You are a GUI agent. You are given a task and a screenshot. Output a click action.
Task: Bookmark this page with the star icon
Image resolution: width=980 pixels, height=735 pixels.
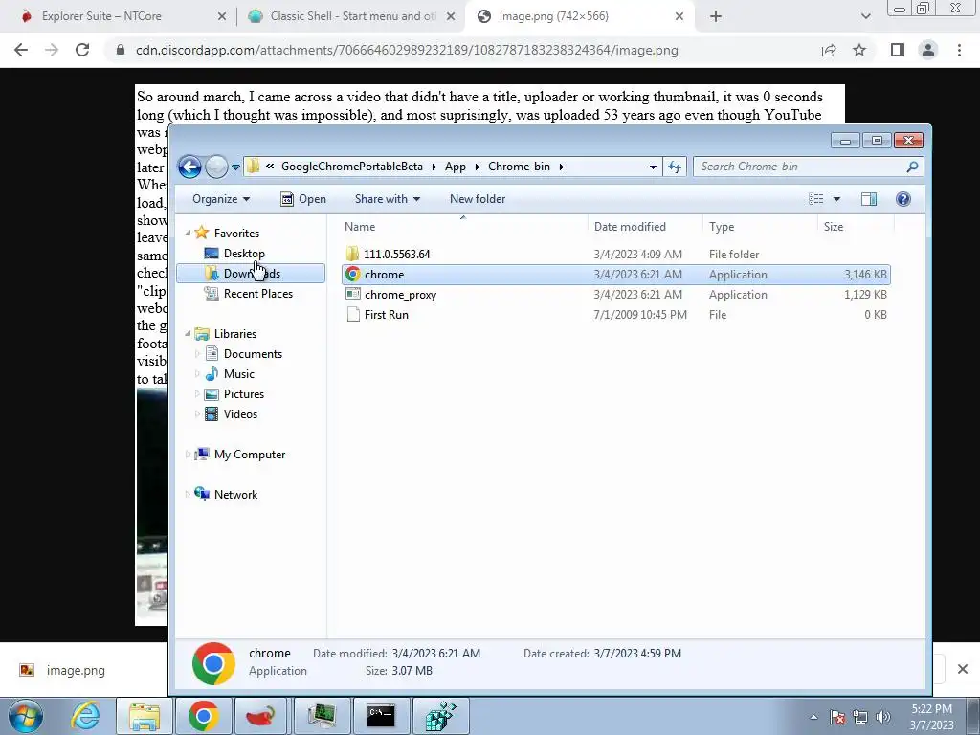(x=859, y=50)
